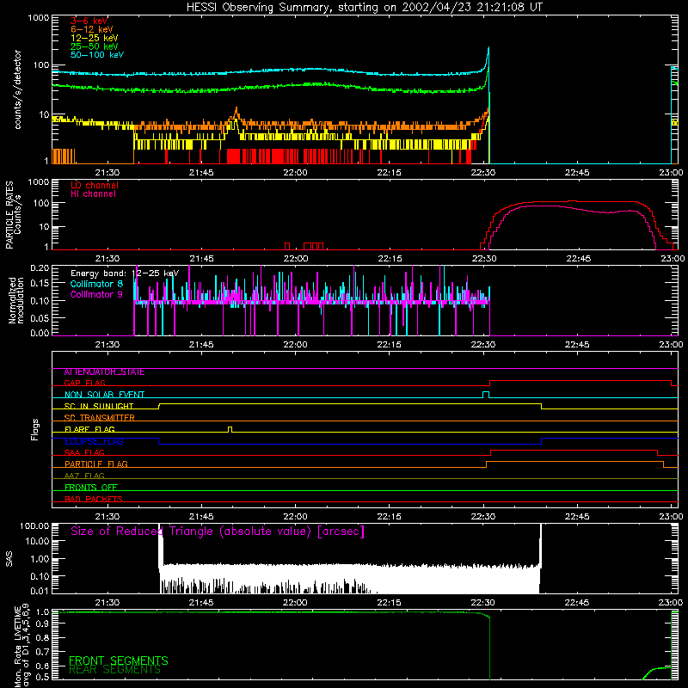Click the BAD_PACKETS flag label
Viewport: 688px width, 688px height.
[94, 500]
